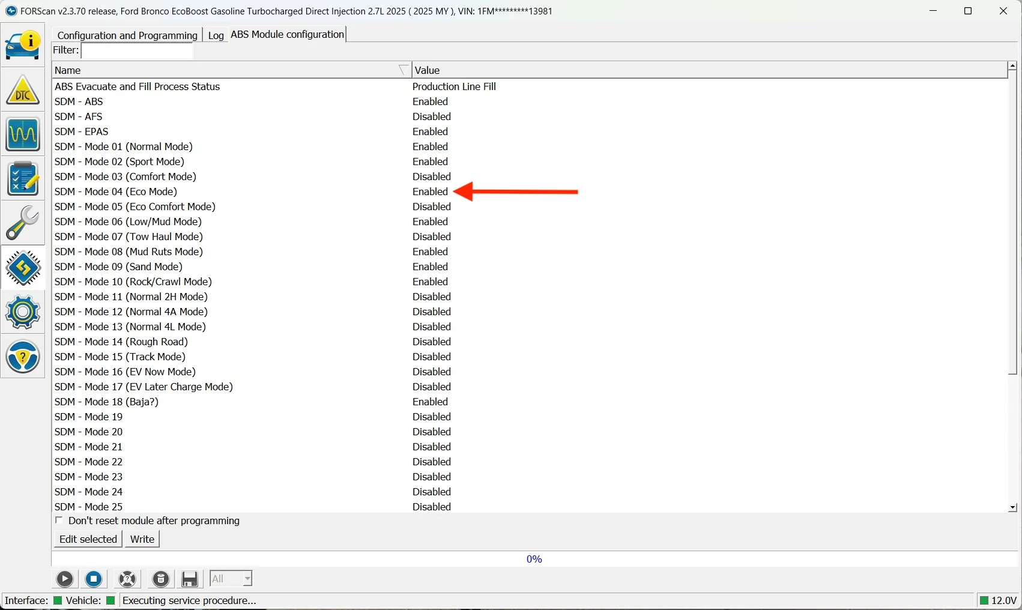Select SDM - Mode 10 (Rock/Crawl Mode) row
This screenshot has height=610, width=1022.
pyautogui.click(x=530, y=282)
